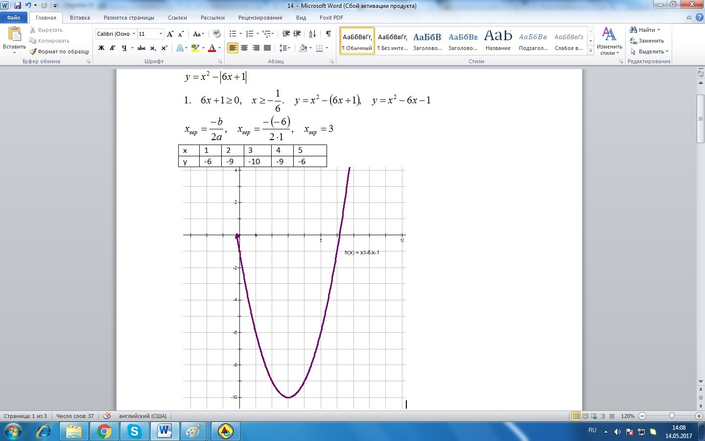This screenshot has height=441, width=705.
Task: Click the Format Painter brush icon
Action: pyautogui.click(x=33, y=51)
